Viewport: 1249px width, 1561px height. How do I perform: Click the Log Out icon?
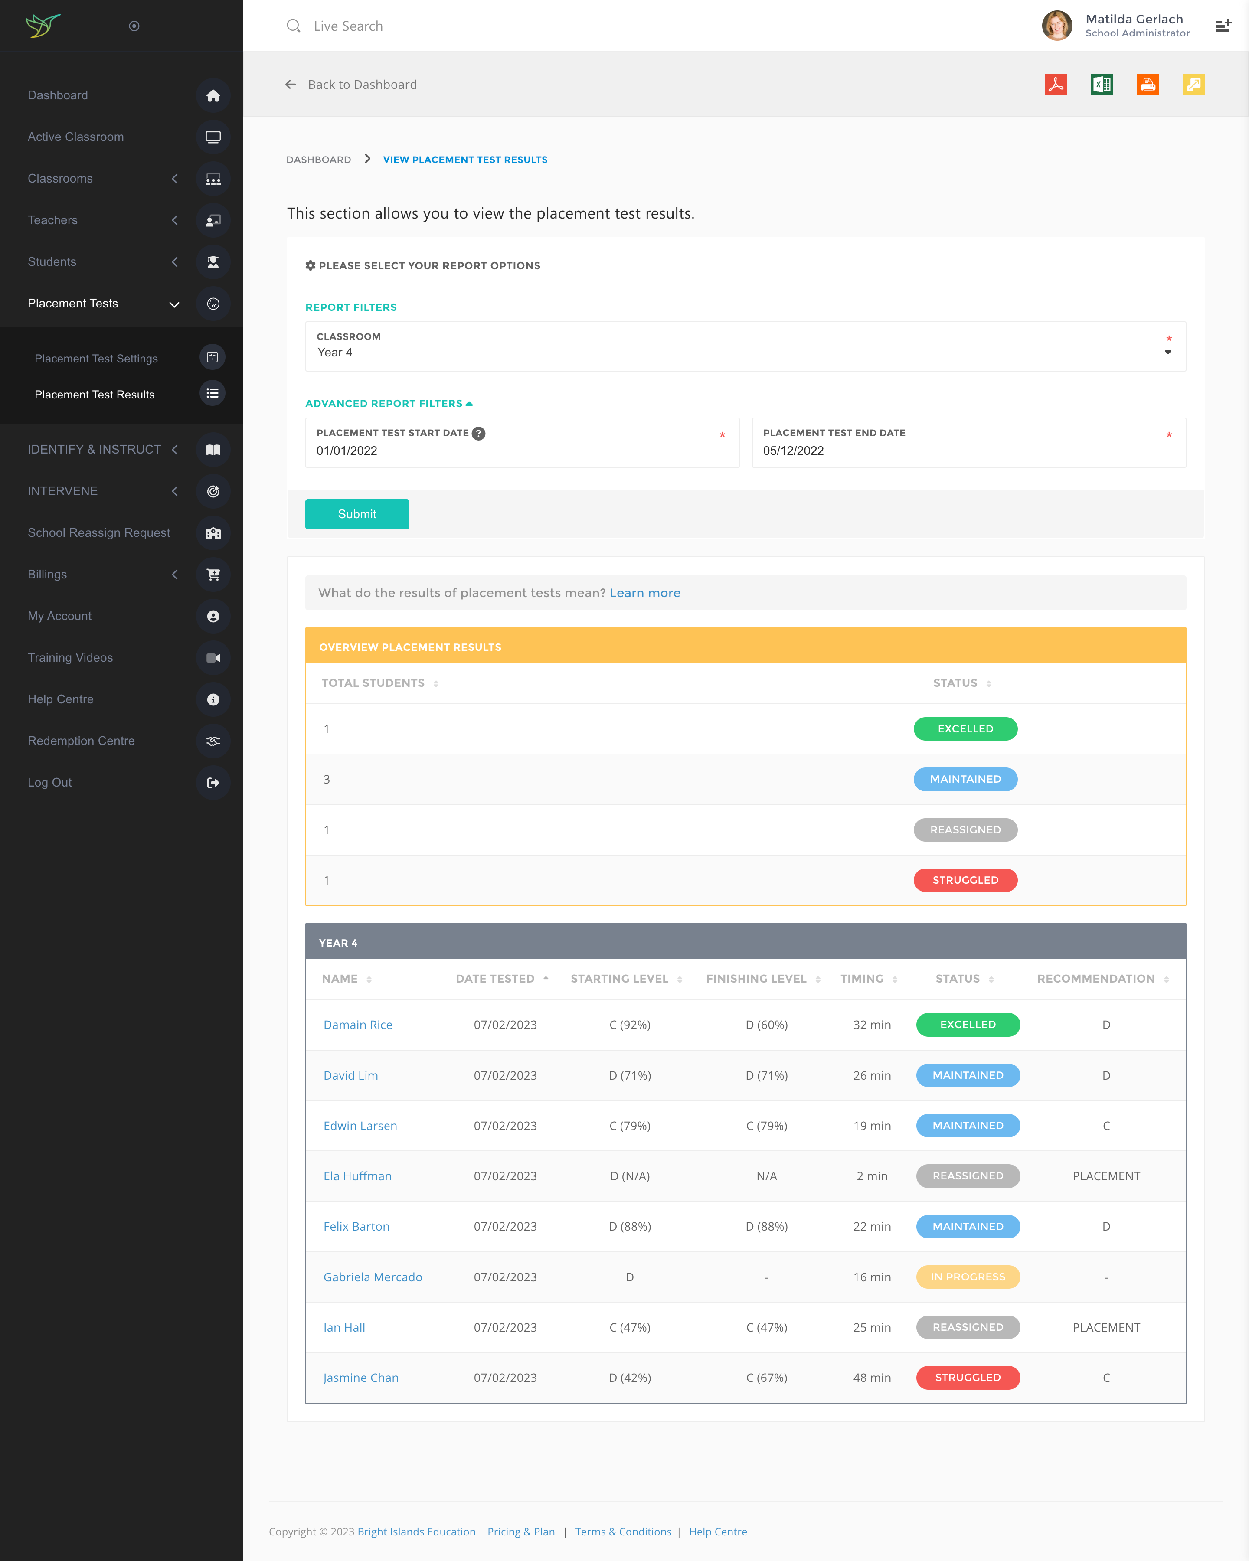tap(213, 783)
